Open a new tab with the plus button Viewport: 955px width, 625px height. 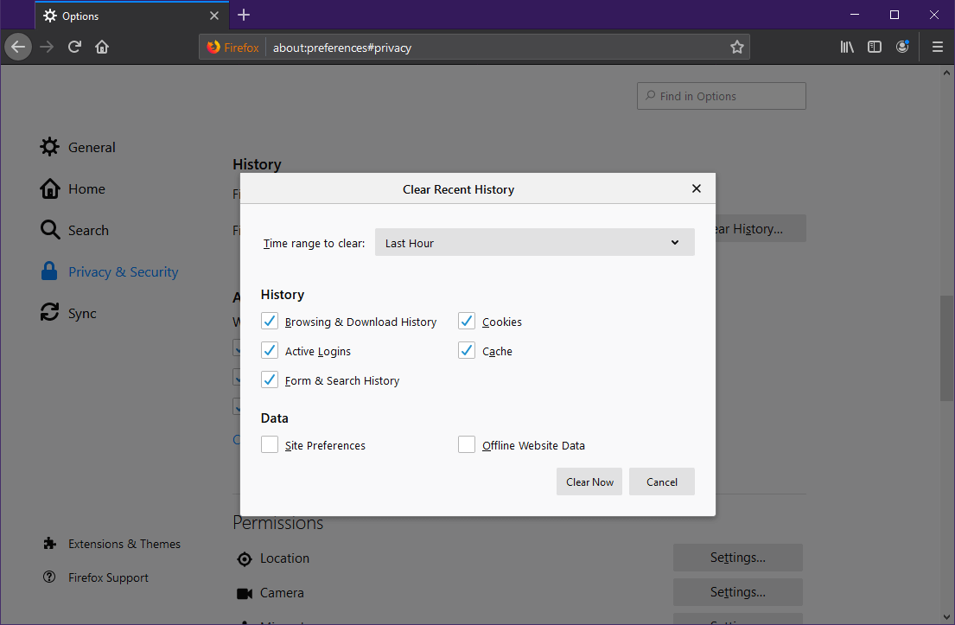[244, 16]
